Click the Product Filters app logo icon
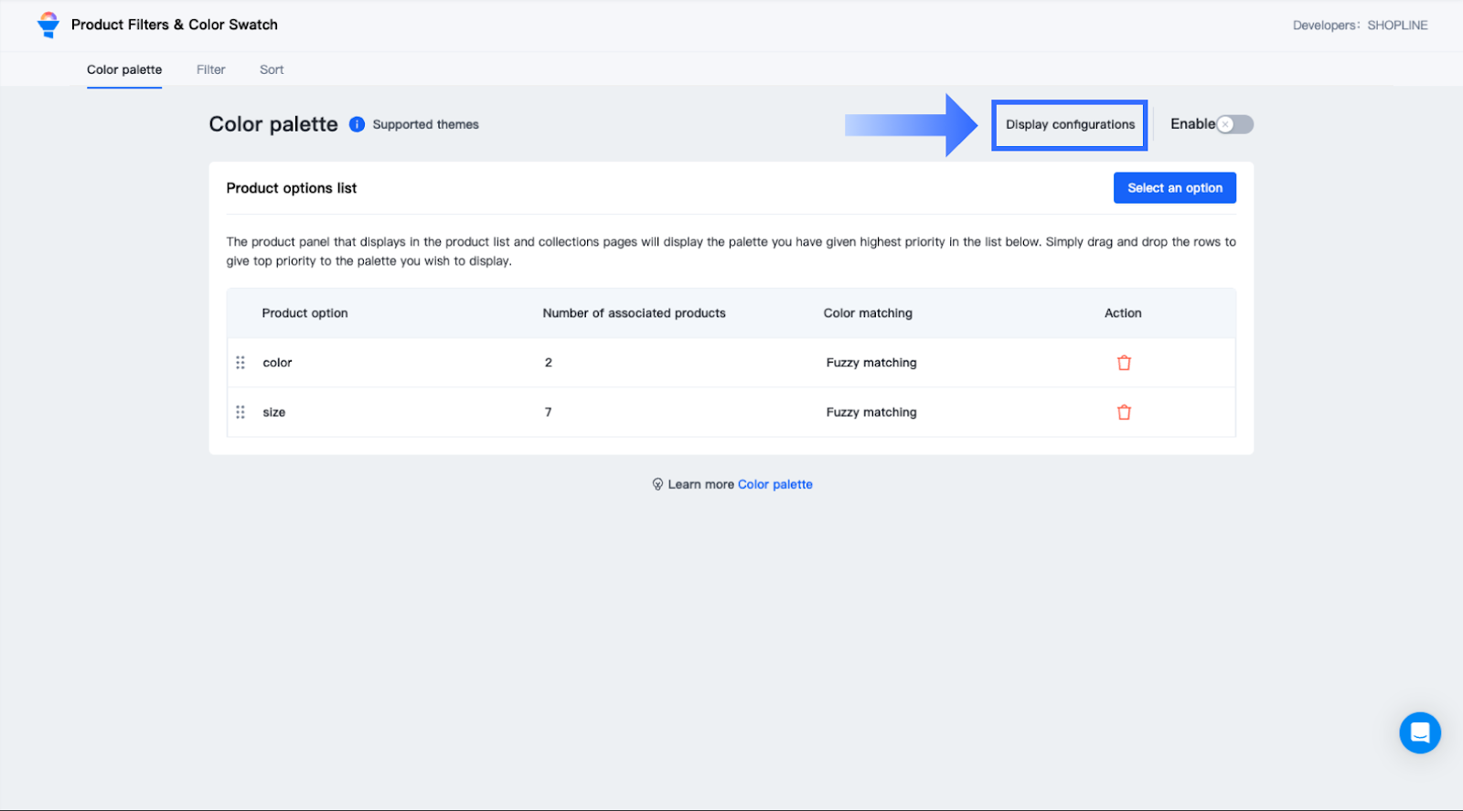The image size is (1463, 811). tap(48, 25)
